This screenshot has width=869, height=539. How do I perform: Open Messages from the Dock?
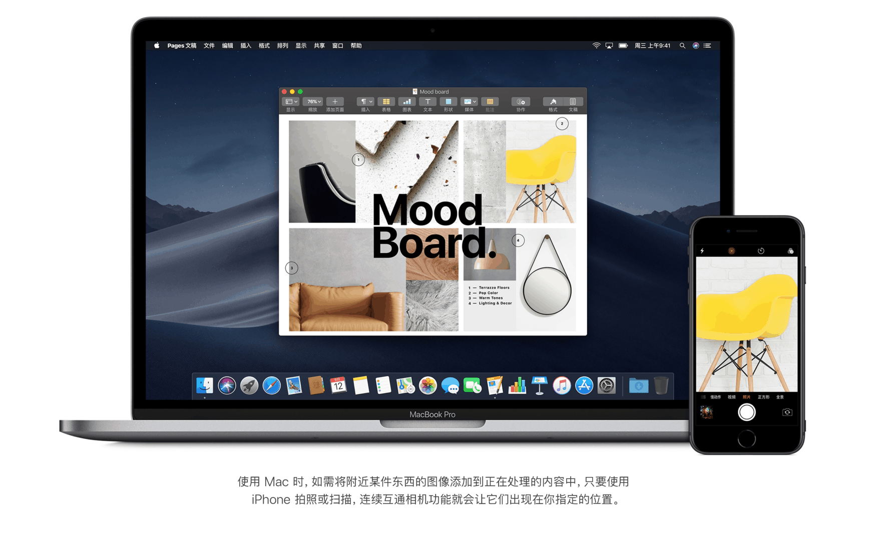(x=450, y=385)
